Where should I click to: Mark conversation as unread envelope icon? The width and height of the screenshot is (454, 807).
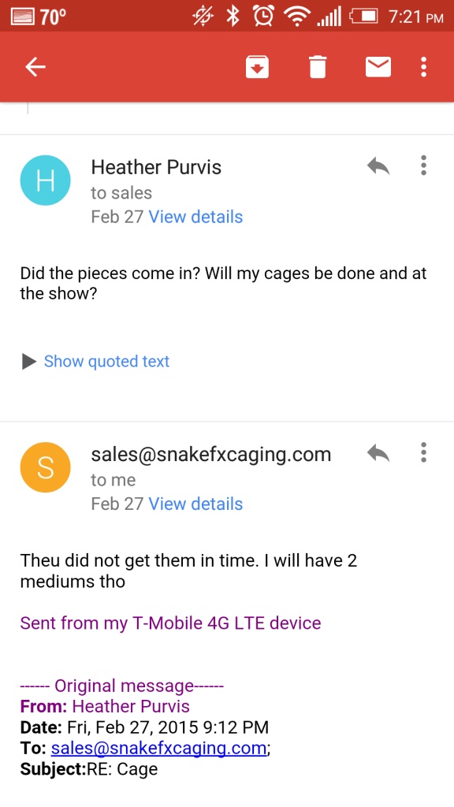378,67
